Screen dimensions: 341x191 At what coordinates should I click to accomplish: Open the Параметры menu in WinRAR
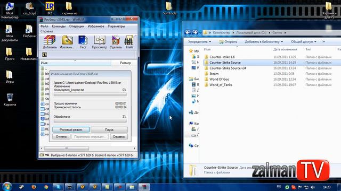(116, 26)
